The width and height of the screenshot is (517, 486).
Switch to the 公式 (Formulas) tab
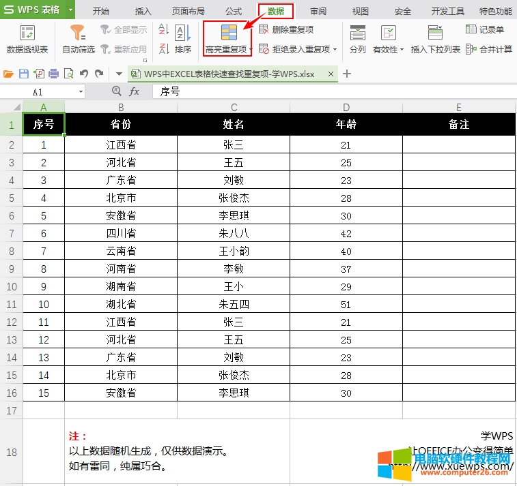(234, 11)
